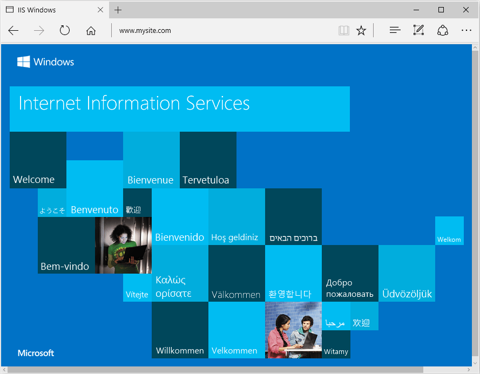Refresh the current page

[65, 30]
